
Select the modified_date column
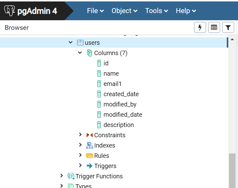(123, 115)
